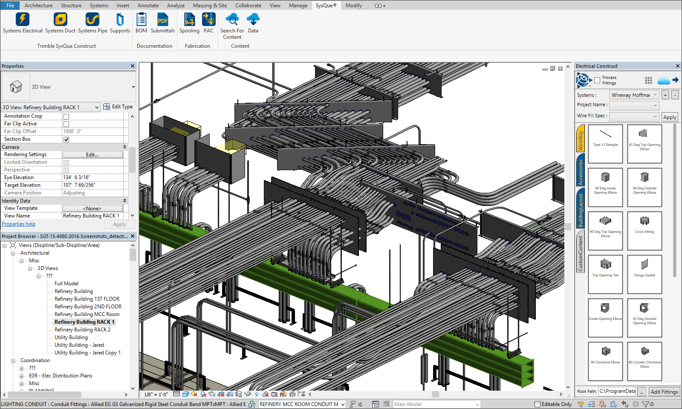Select Refinery Building RACK 2 view
This screenshot has width=682, height=409.
tap(82, 330)
